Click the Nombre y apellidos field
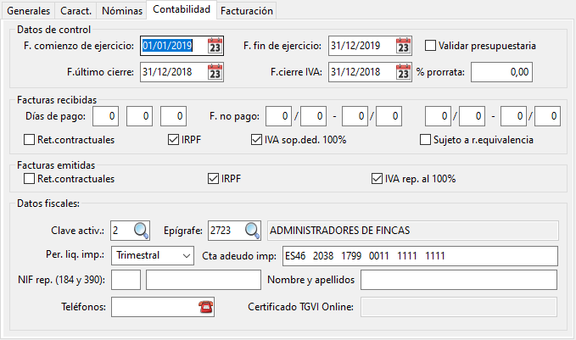Image resolution: width=576 pixels, height=340 pixels. pyautogui.click(x=458, y=280)
